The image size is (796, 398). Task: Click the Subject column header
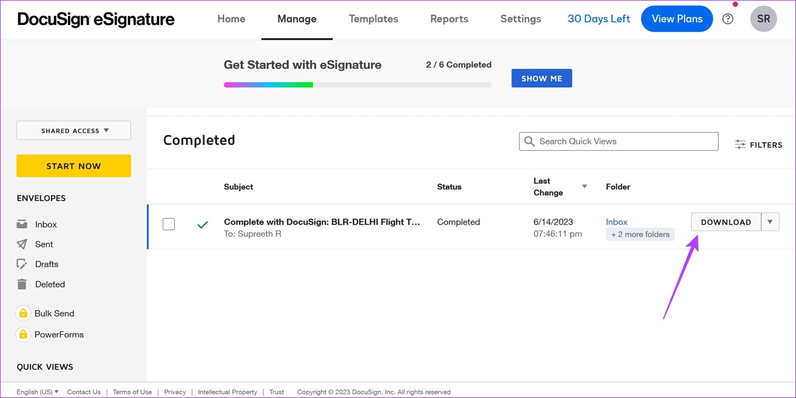(x=238, y=186)
